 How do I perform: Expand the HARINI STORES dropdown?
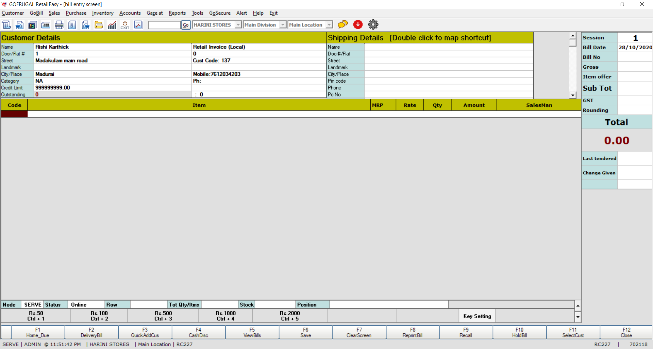coord(238,25)
